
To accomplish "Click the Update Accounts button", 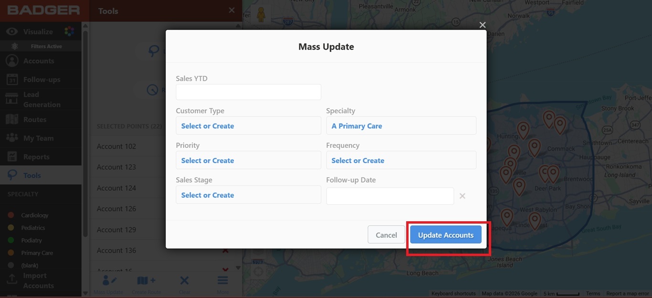I will tap(445, 235).
